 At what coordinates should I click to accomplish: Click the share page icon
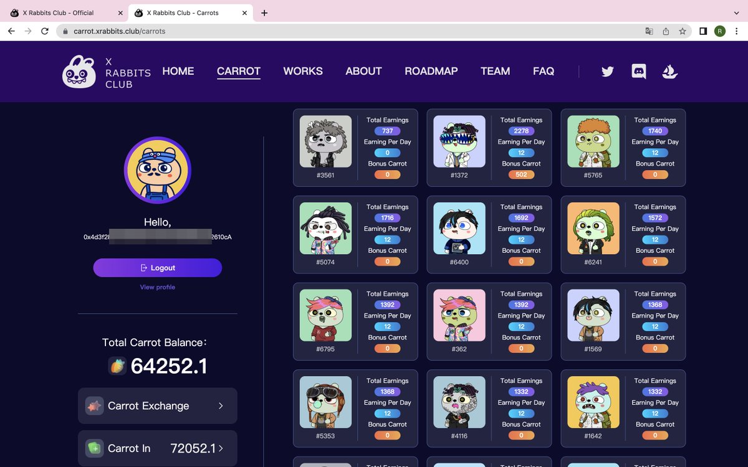coord(666,31)
